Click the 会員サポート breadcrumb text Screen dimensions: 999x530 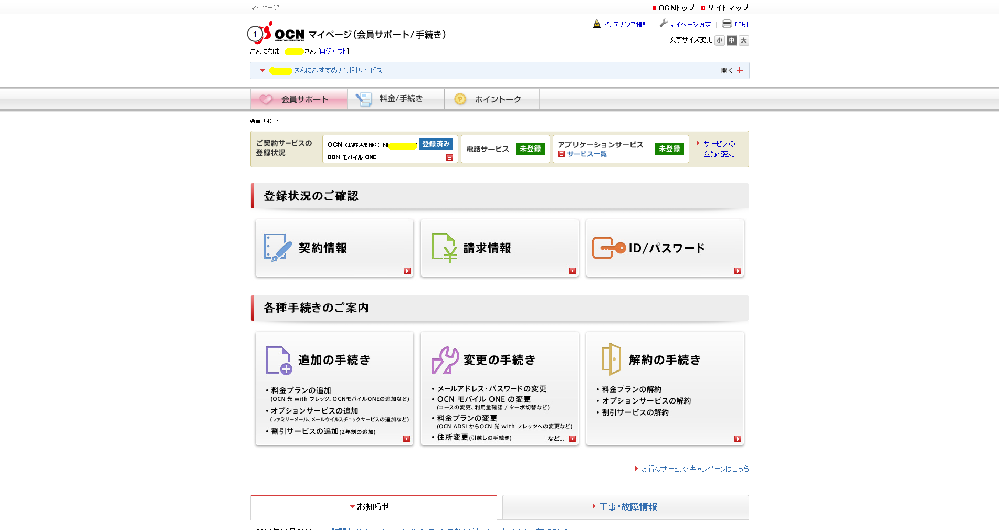click(265, 121)
